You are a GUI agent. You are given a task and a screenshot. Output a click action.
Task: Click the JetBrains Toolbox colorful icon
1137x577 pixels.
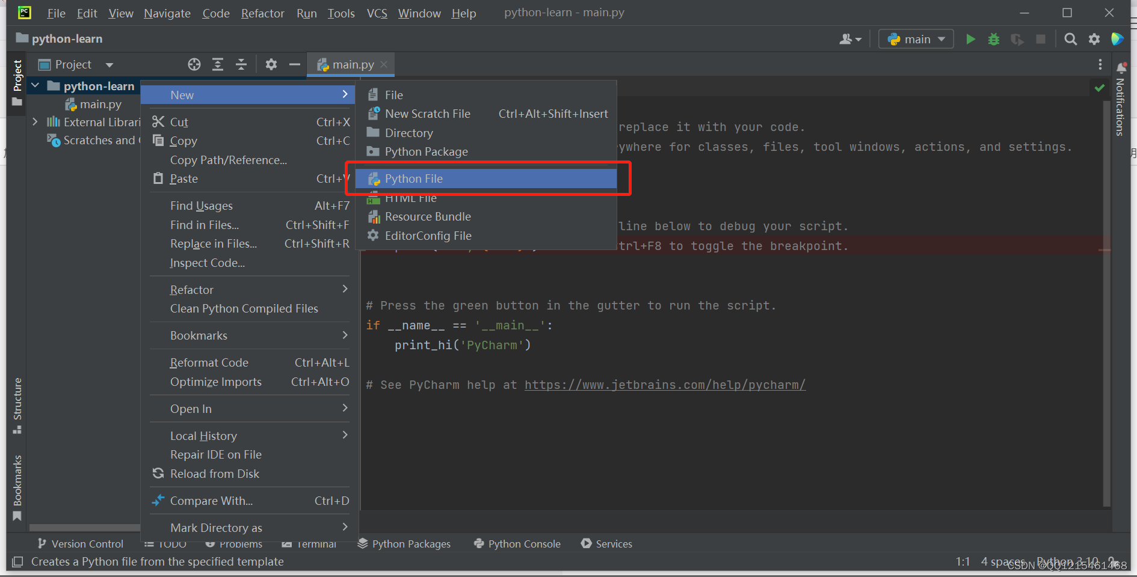[1118, 39]
